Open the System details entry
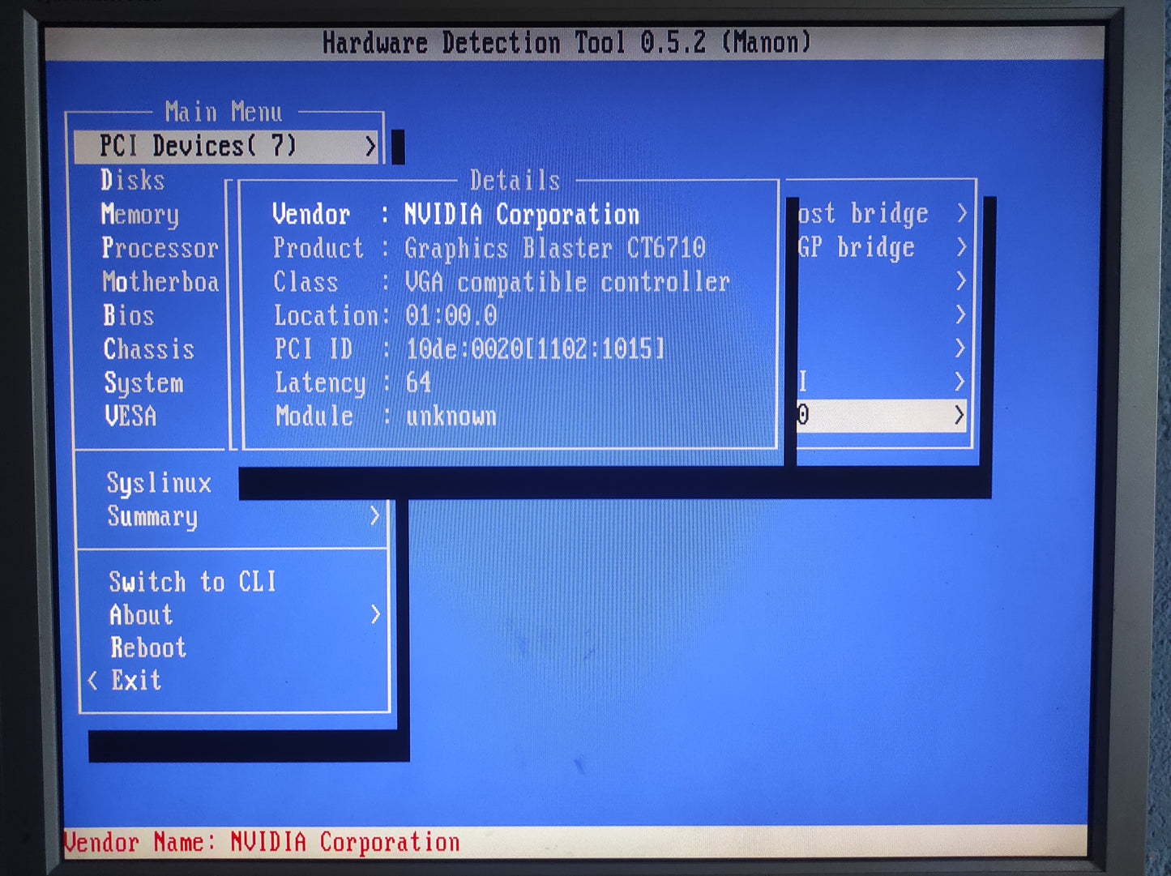 (x=144, y=382)
